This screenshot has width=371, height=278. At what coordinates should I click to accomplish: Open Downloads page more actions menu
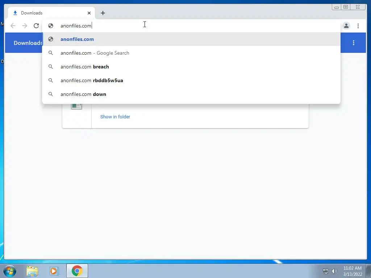[354, 43]
